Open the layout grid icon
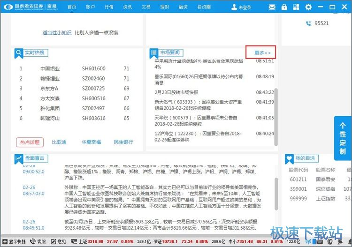 point(296,7)
